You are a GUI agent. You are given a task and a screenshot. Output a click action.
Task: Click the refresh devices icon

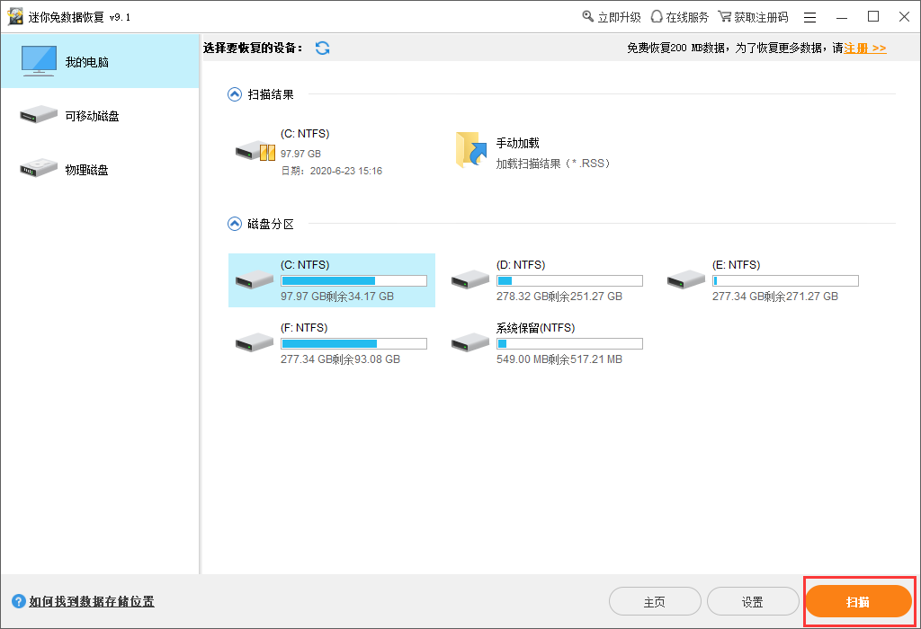point(322,49)
